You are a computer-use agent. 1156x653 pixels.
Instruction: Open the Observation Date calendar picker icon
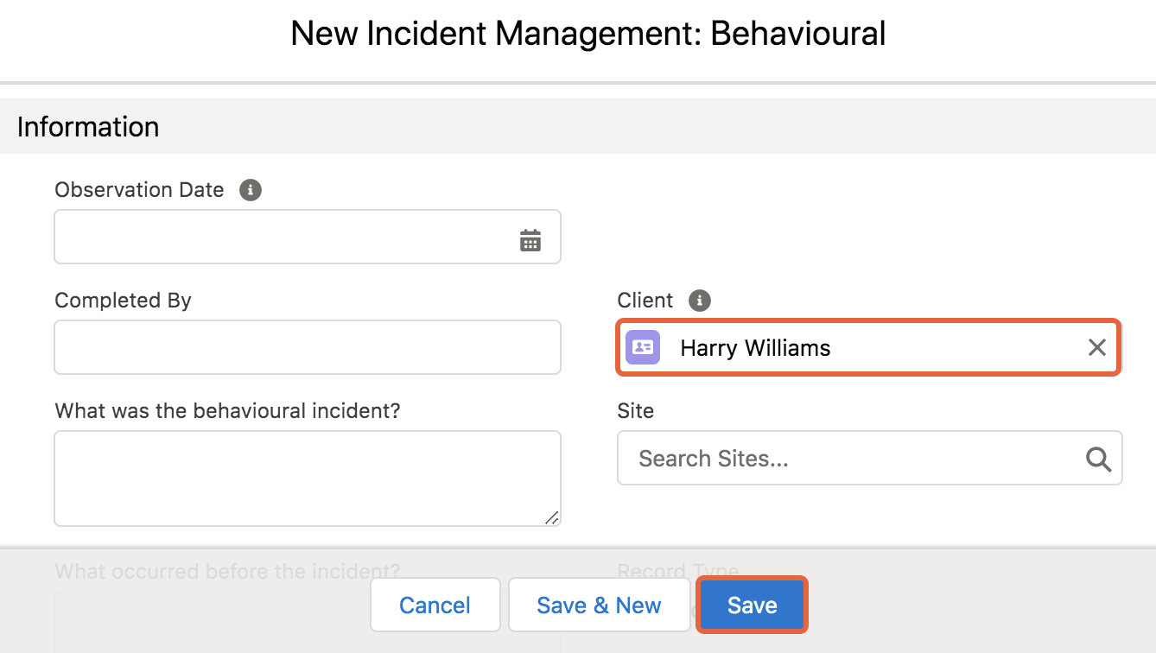pos(530,240)
